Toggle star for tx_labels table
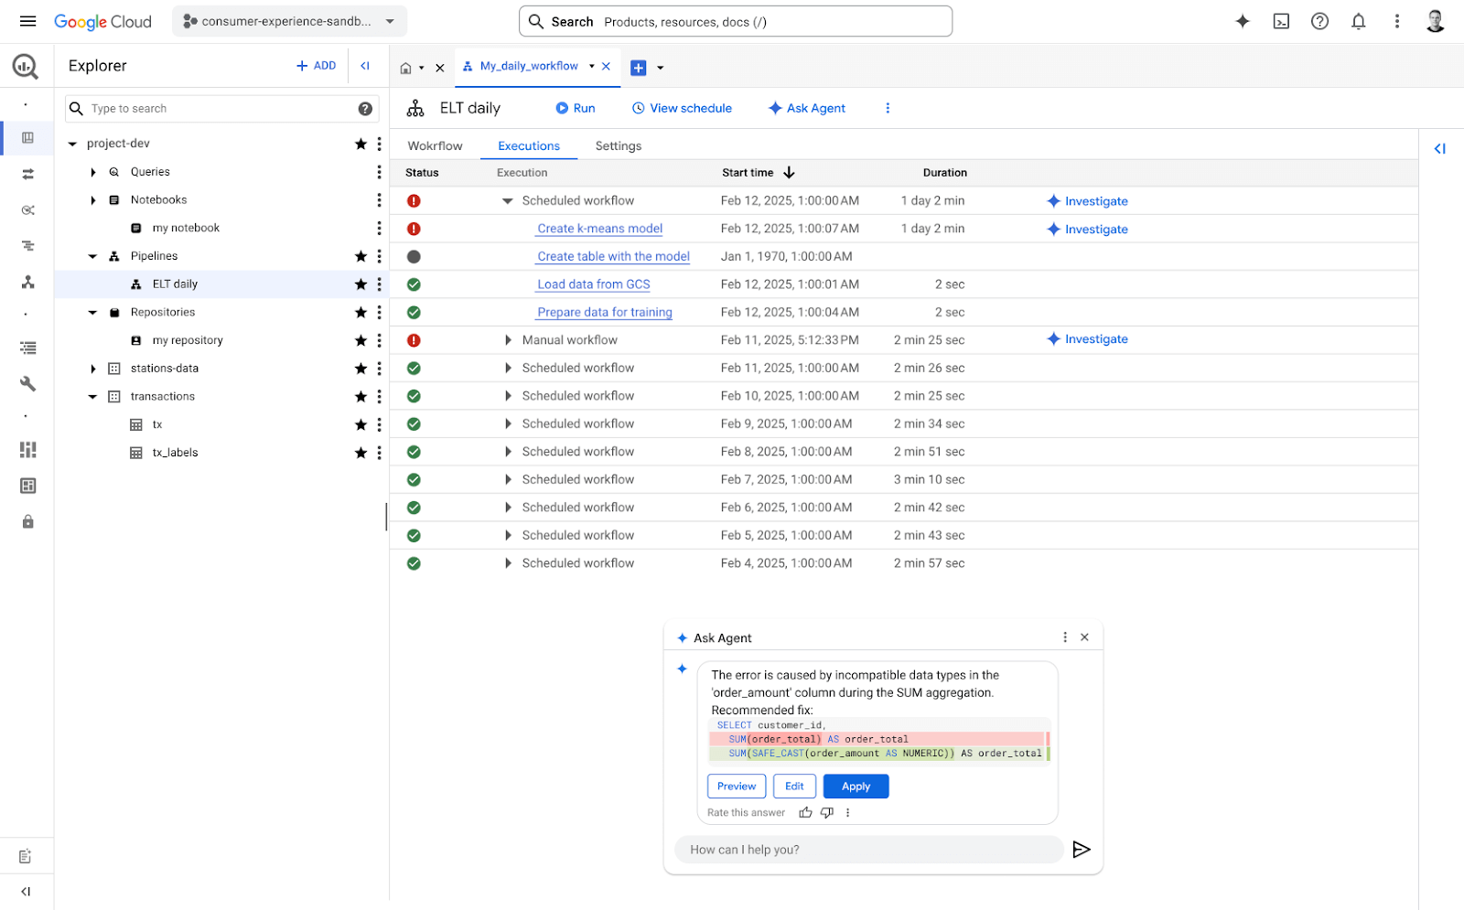1464x910 pixels. (x=361, y=453)
